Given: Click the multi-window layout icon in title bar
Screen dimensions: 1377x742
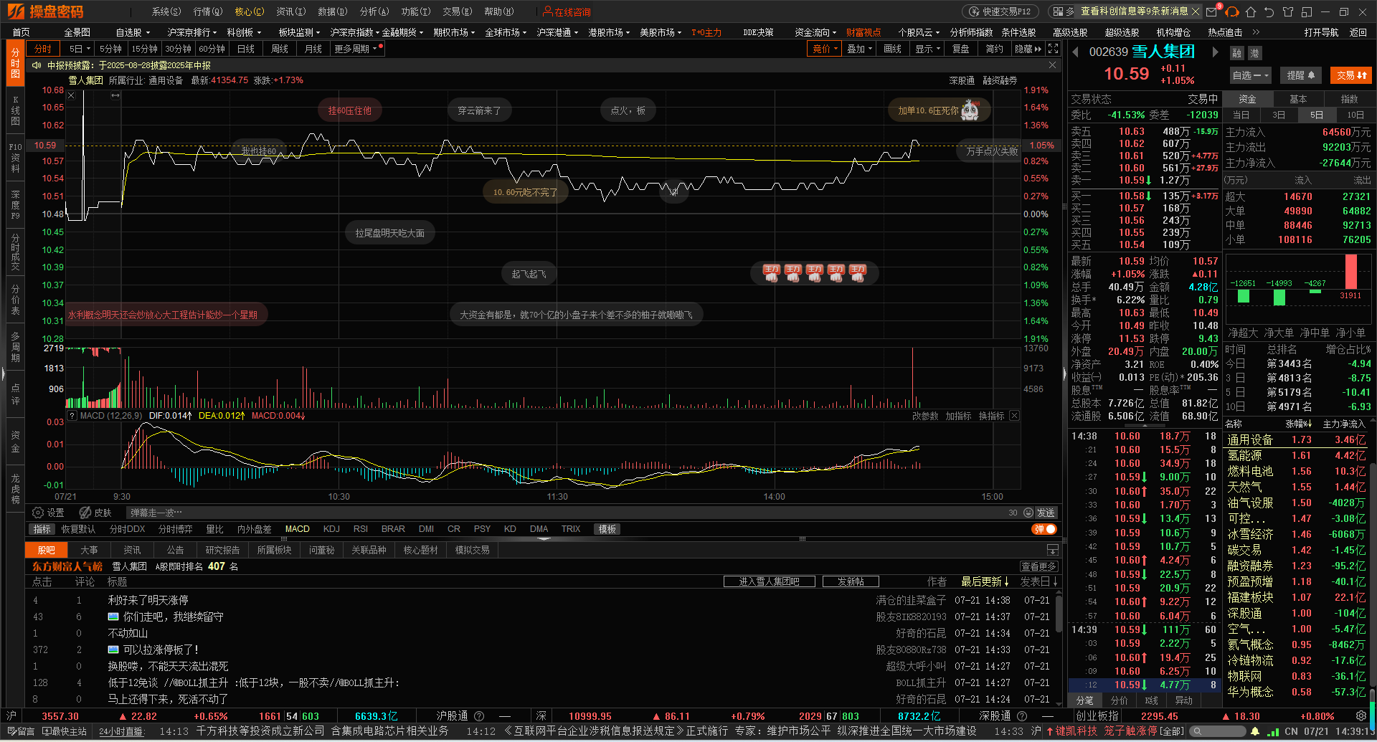Looking at the screenshot, I should tap(1307, 11).
